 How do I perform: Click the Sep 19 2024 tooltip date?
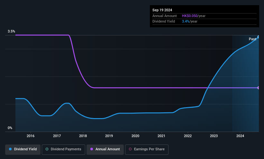162,10
